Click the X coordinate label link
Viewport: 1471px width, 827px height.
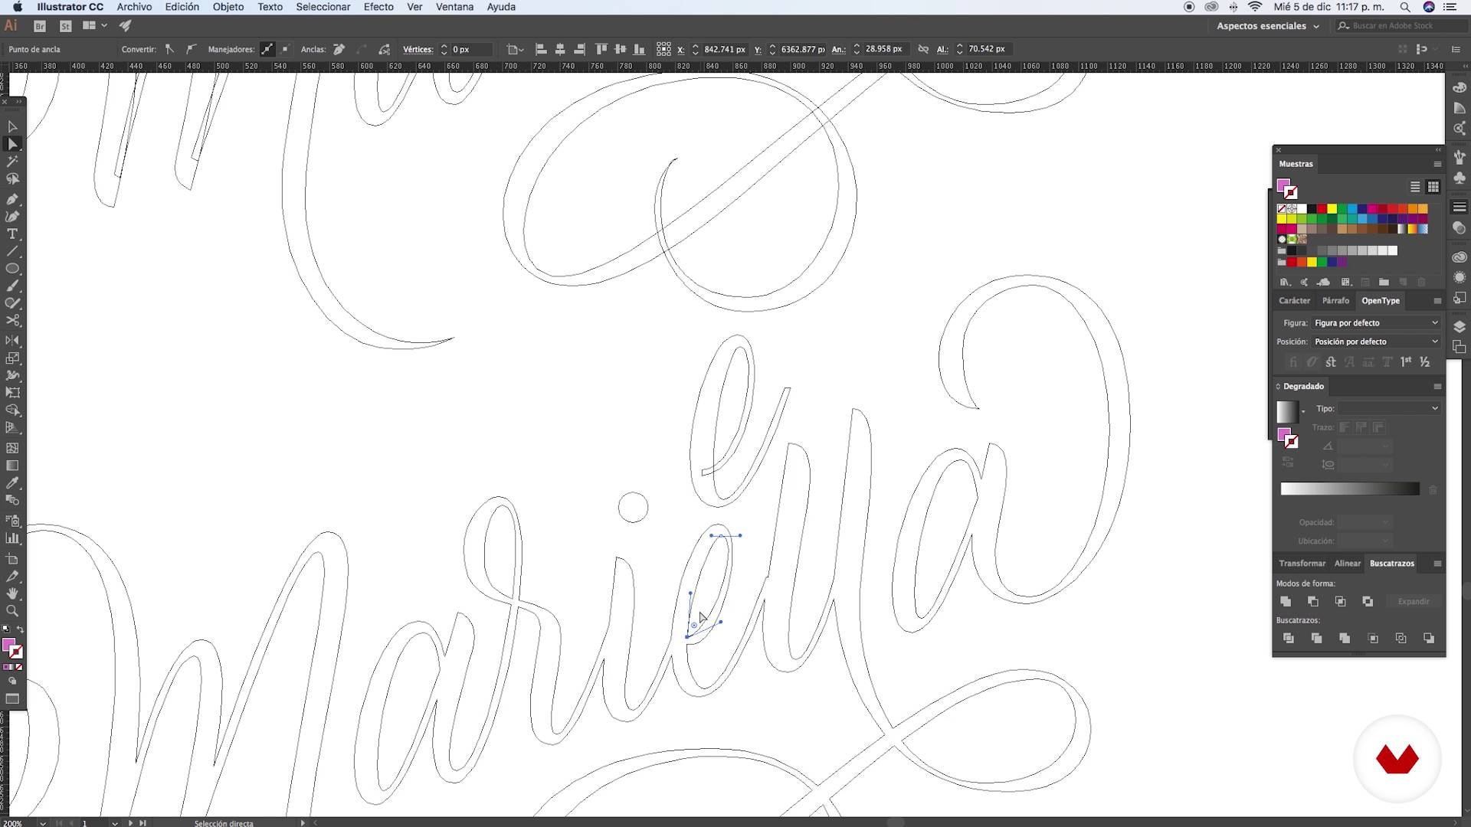pos(680,49)
